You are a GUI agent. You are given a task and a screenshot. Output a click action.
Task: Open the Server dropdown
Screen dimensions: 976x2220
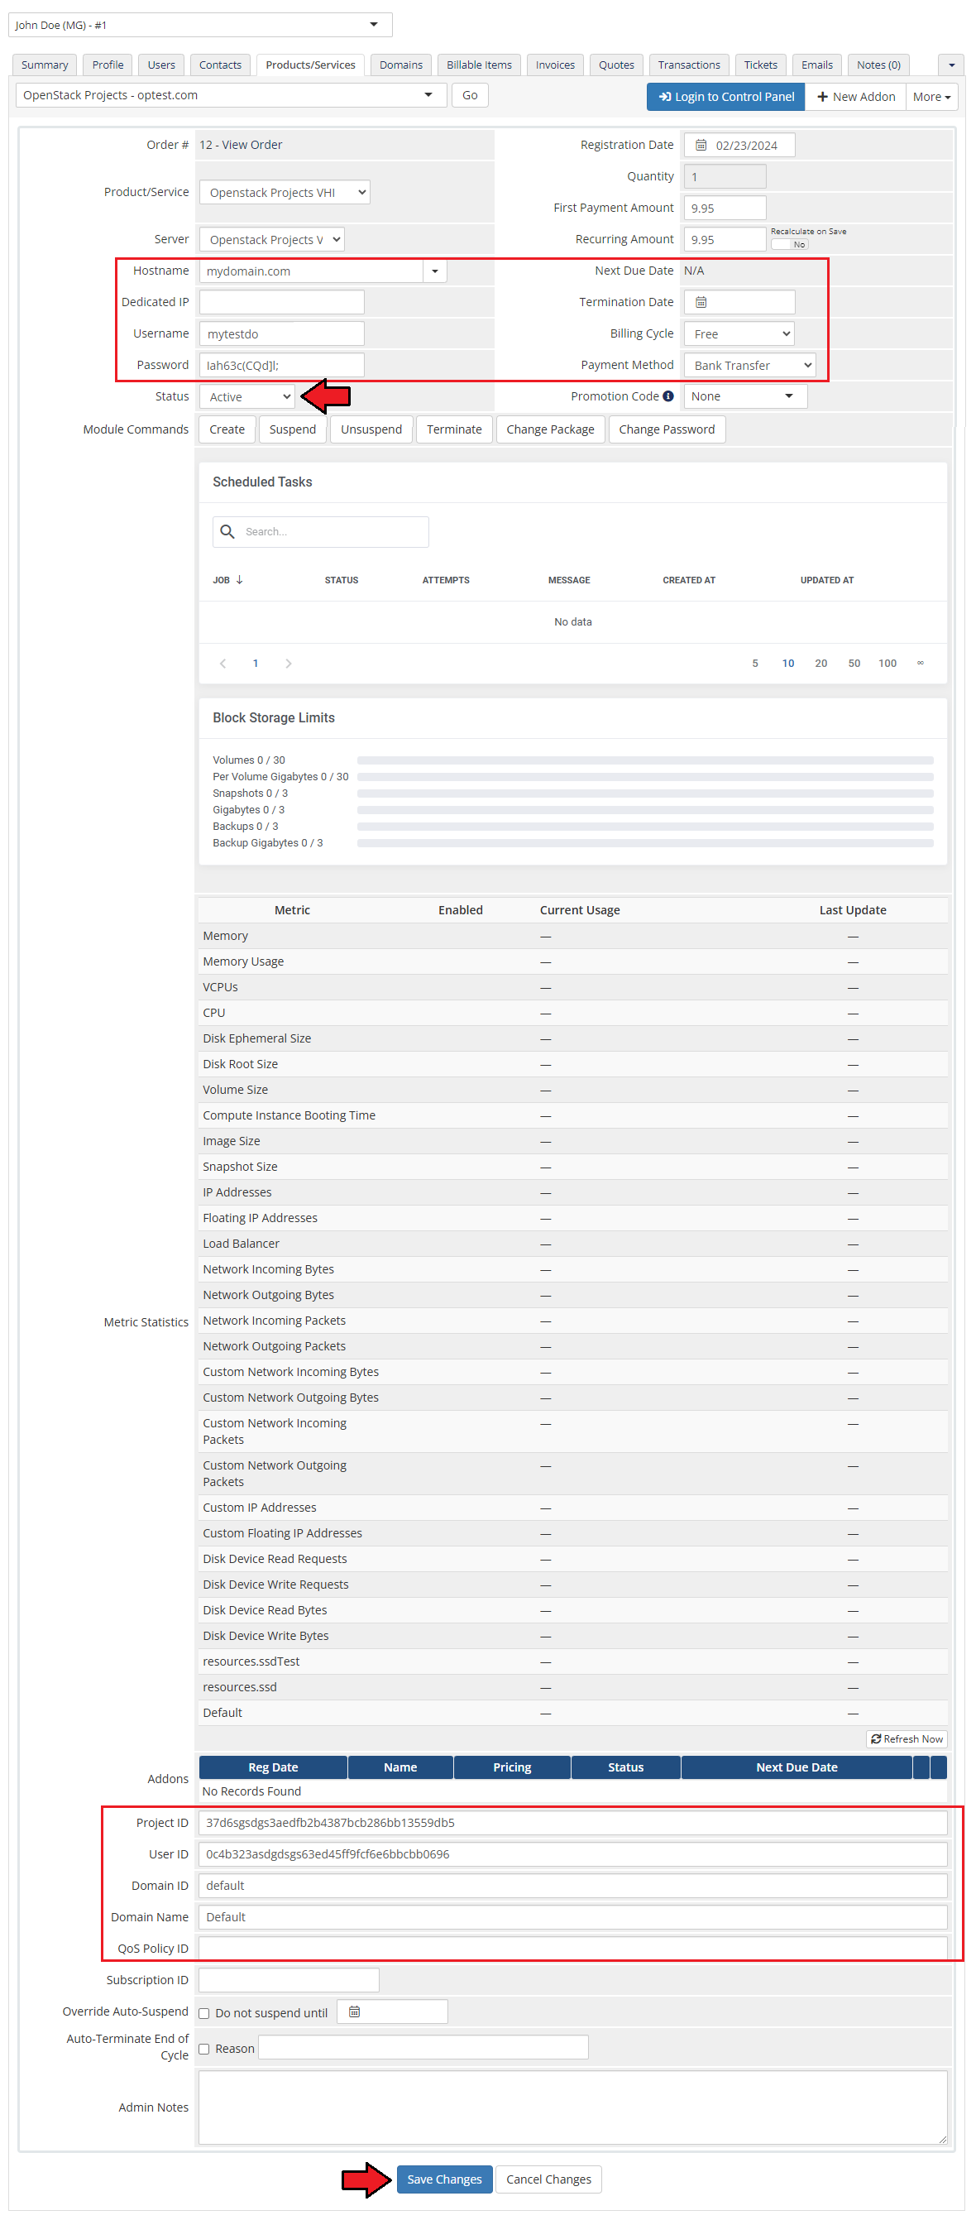click(x=271, y=239)
